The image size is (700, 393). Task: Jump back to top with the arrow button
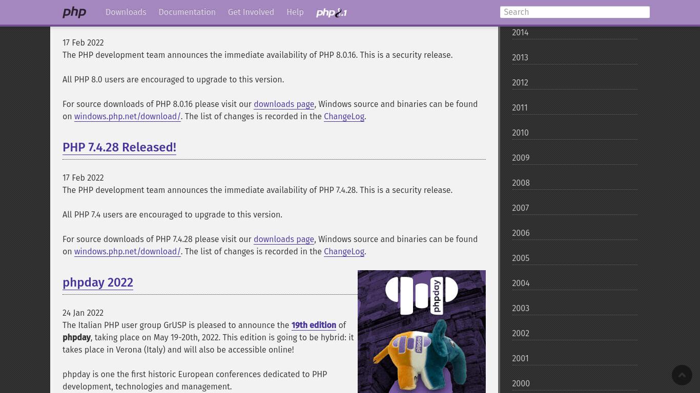(x=682, y=375)
